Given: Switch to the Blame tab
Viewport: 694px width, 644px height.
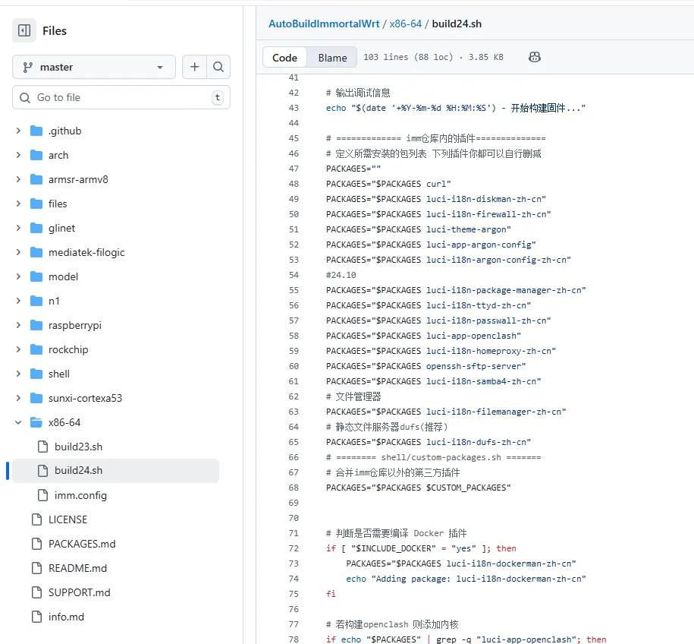Looking at the screenshot, I should [x=332, y=58].
